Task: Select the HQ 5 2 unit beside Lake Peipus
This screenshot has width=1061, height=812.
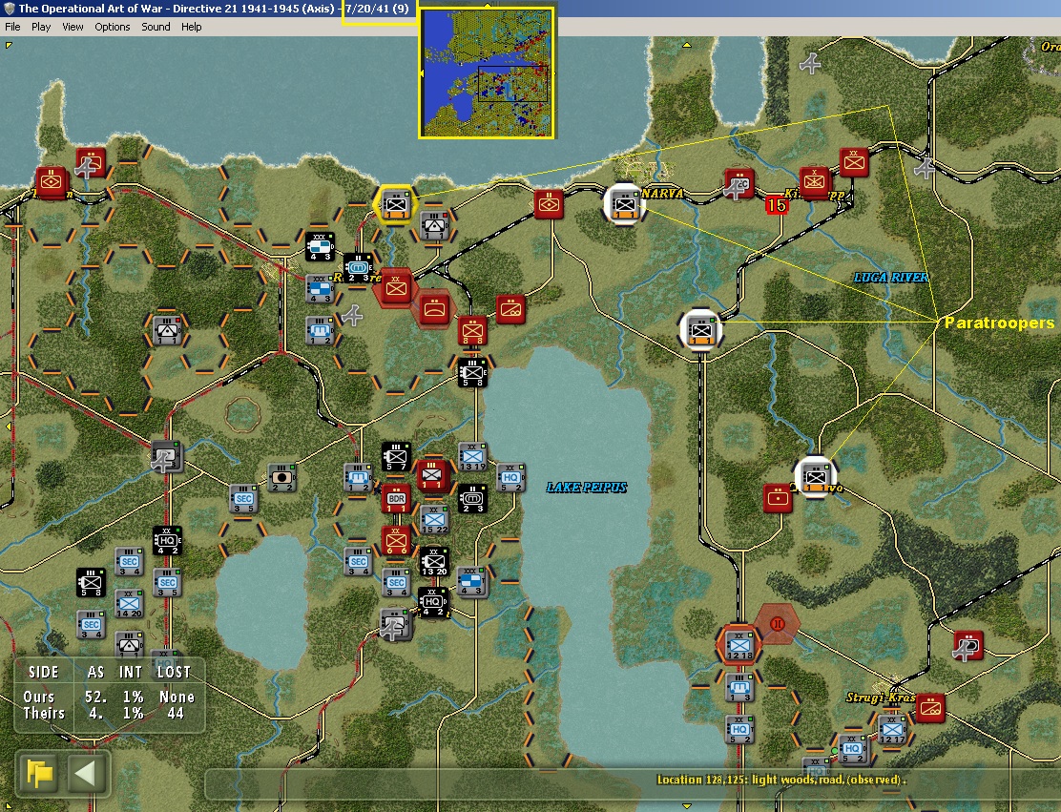Action: click(510, 478)
